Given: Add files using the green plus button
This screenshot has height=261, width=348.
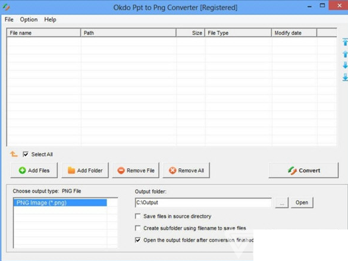Looking at the screenshot, I should [34, 170].
